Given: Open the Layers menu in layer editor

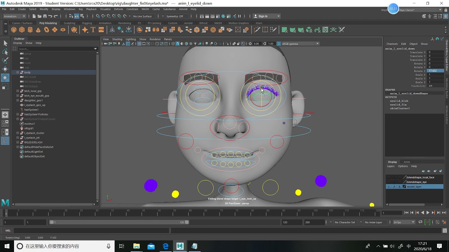Looking at the screenshot, I should 391,166.
